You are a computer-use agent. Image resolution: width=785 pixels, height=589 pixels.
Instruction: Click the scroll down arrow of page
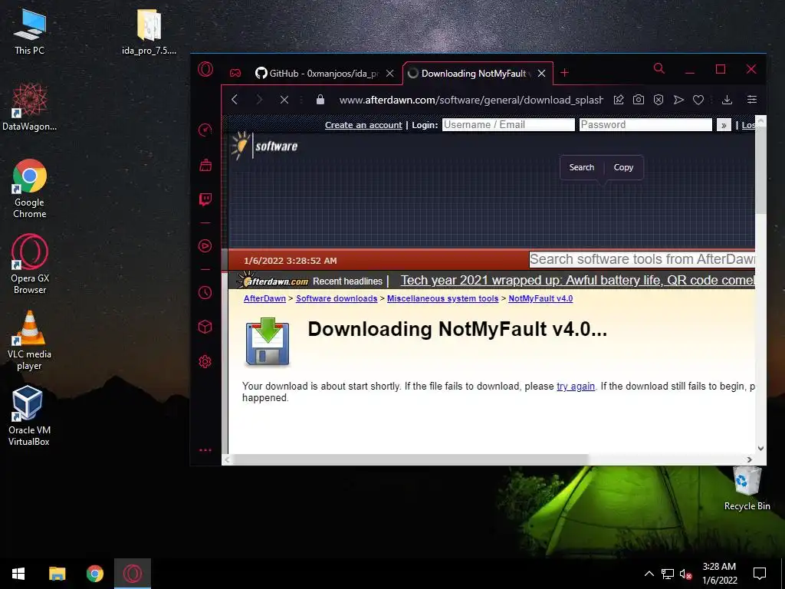[x=760, y=448]
